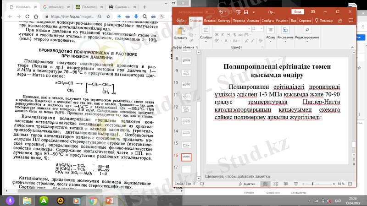Click the Вход sign-in button
367x206 pixels.
298,12
